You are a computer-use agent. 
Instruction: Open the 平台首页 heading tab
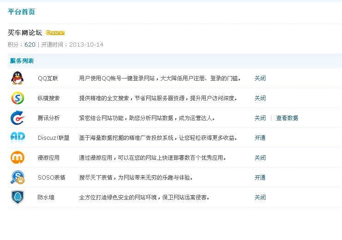(21, 12)
